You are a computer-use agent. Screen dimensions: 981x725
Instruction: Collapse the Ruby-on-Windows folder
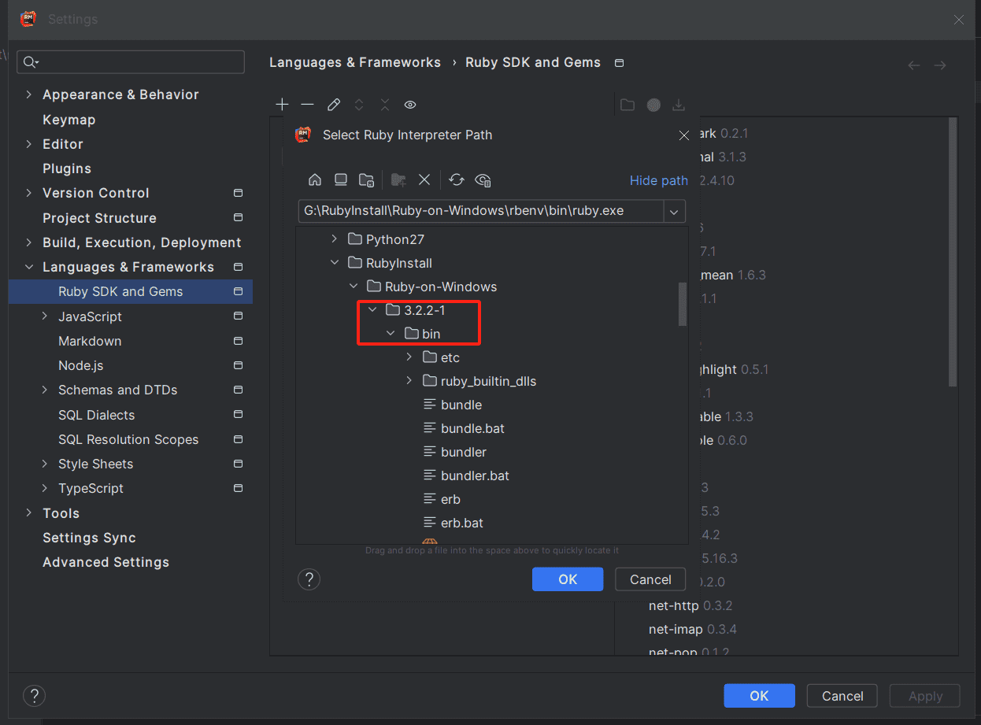pos(354,287)
